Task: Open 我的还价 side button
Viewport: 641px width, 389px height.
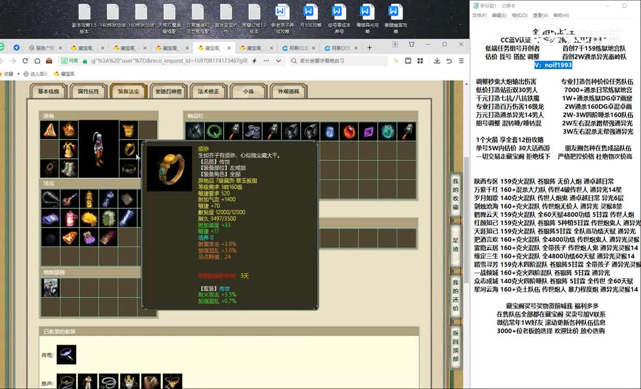Action: (456, 296)
